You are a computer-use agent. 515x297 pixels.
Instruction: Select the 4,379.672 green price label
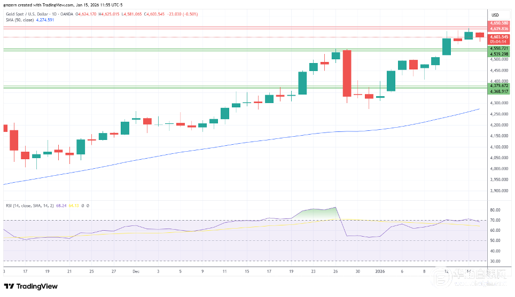click(x=500, y=85)
